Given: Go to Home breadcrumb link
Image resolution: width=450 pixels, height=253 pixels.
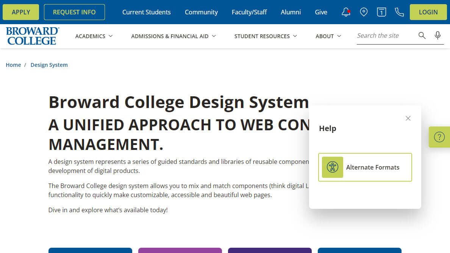Looking at the screenshot, I should pyautogui.click(x=14, y=65).
